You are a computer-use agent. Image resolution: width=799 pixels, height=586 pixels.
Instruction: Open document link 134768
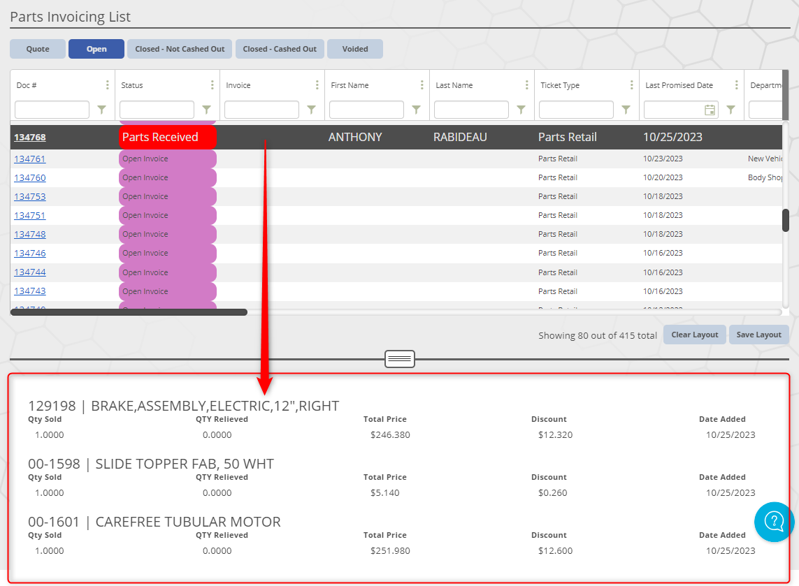click(30, 137)
